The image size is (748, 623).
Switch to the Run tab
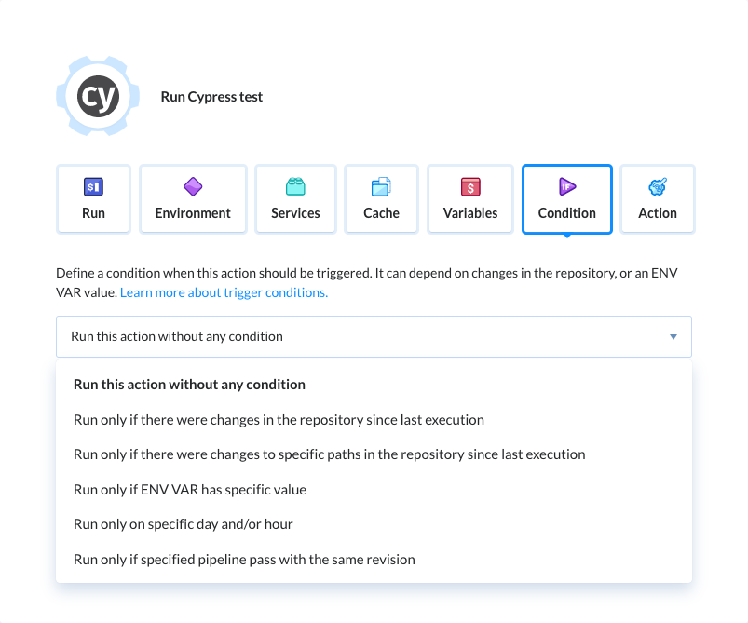(93, 198)
